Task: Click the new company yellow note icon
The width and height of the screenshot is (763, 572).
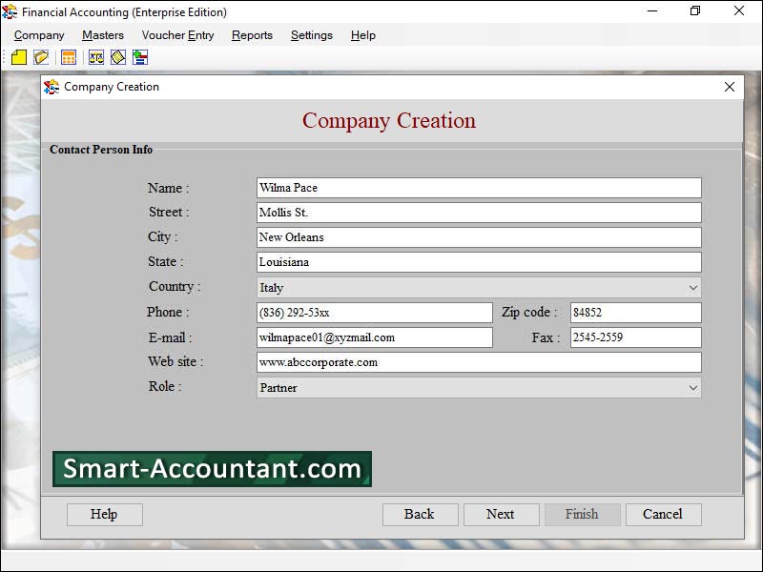Action: [19, 58]
